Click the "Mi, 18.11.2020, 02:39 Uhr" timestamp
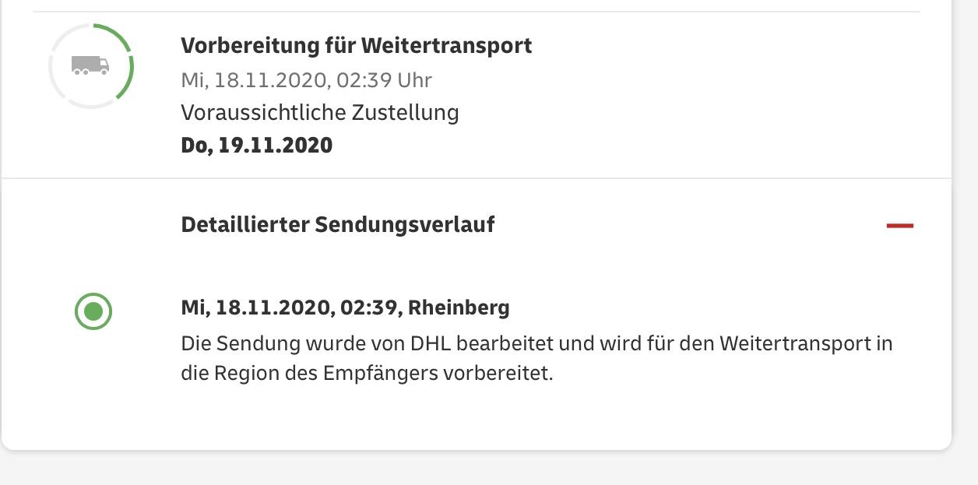The image size is (978, 485). click(306, 80)
